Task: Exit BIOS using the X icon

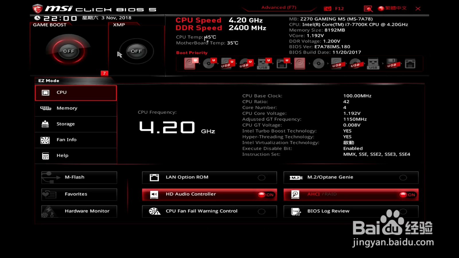Action: click(418, 9)
